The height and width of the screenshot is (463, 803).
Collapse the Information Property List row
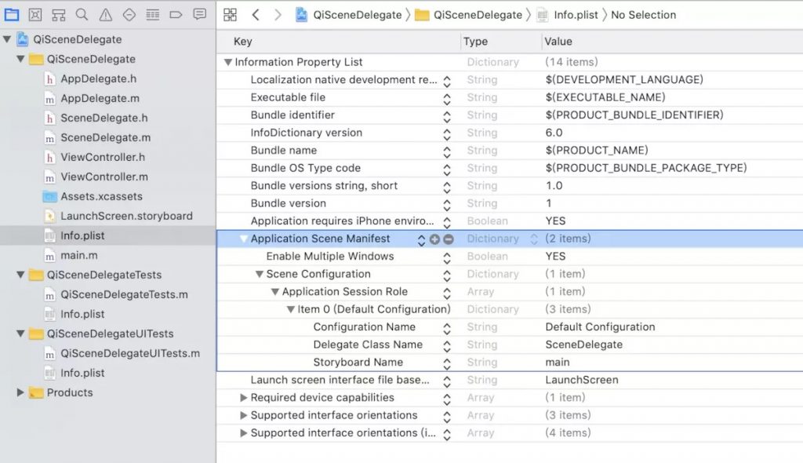point(228,62)
